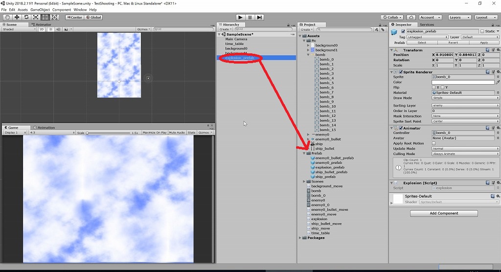Toggle Sprite Renderer enabled checkbox
Image resolution: width=501 pixels, height=272 pixels.
401,72
